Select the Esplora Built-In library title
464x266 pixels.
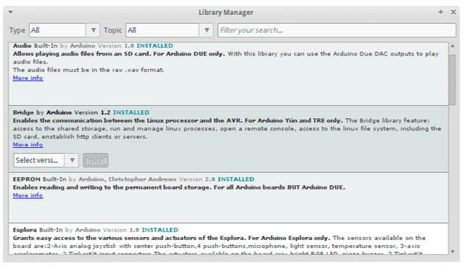click(38, 230)
